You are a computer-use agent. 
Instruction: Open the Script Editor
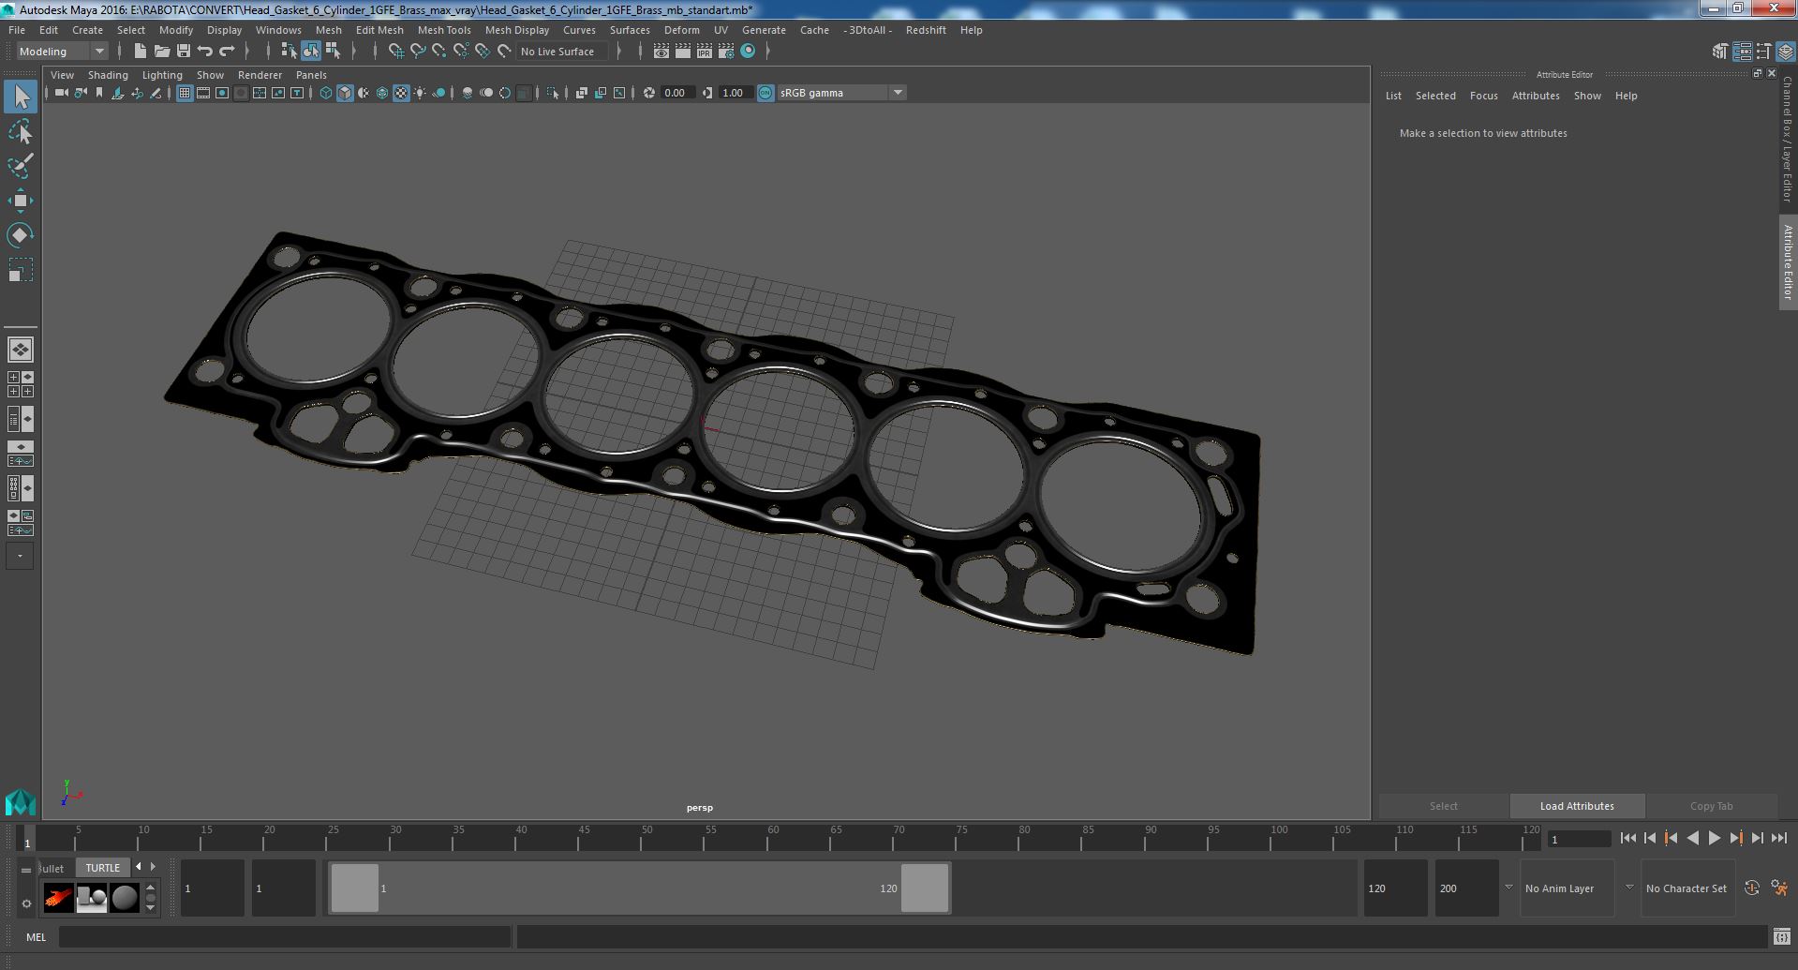point(1781,936)
